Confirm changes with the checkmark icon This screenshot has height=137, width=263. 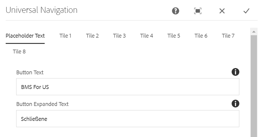click(247, 11)
